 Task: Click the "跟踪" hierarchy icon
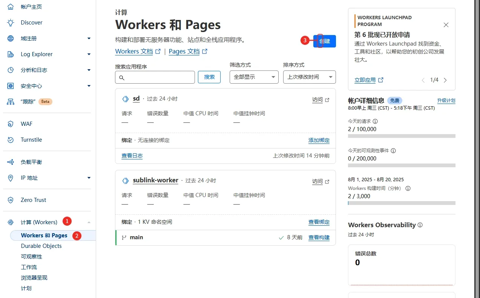click(11, 102)
